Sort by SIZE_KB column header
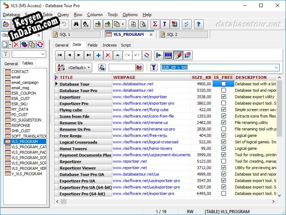 point(201,77)
